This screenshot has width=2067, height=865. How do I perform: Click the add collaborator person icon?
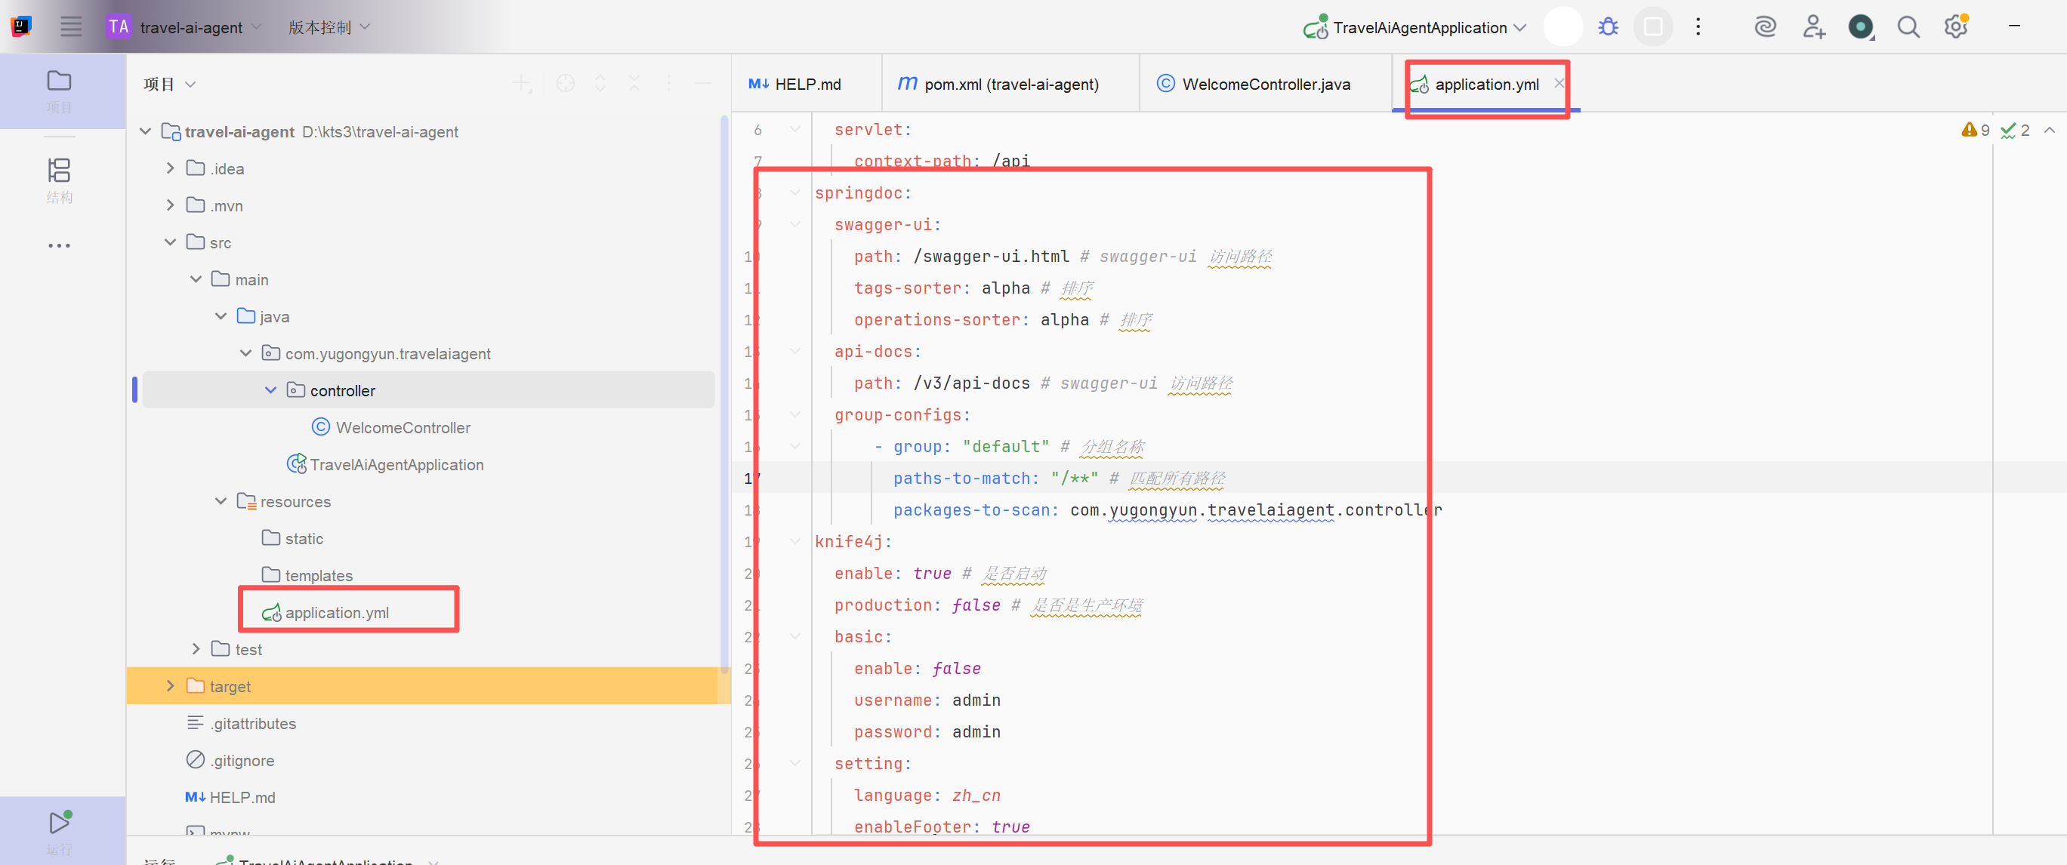[x=1813, y=27]
